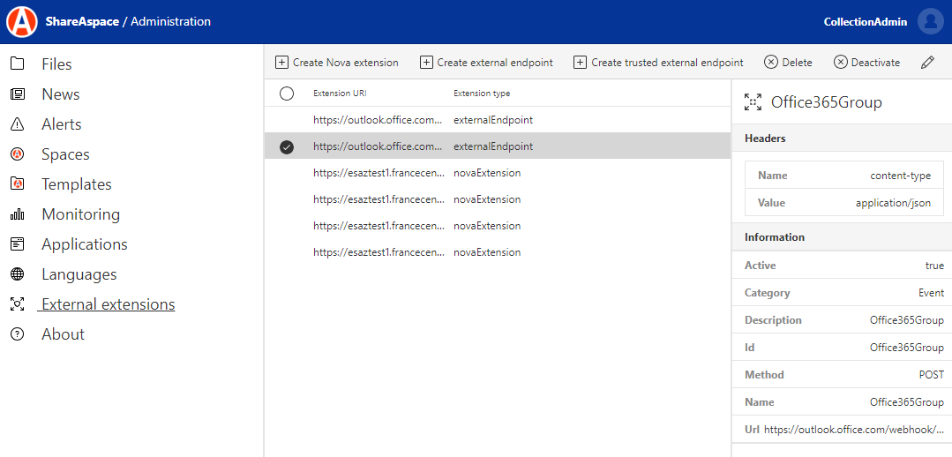Open the CollectionAdmin user avatar
This screenshot has height=457, width=952.
coord(930,22)
